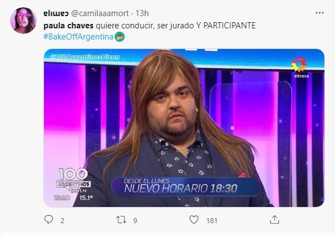Click the retweet arrows icon
This screenshot has width=335, height=237.
121,220
